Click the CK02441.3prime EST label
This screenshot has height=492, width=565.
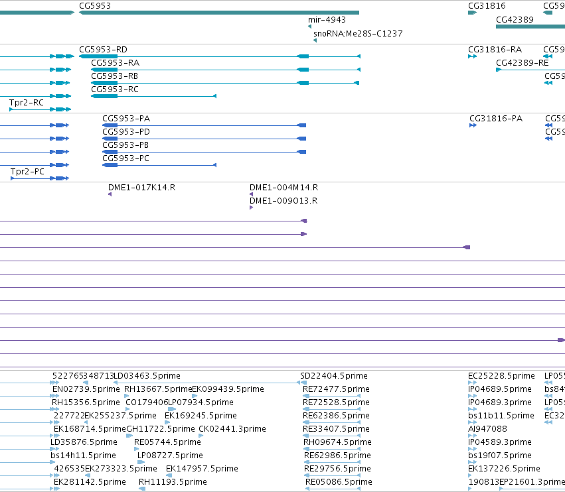point(232,429)
